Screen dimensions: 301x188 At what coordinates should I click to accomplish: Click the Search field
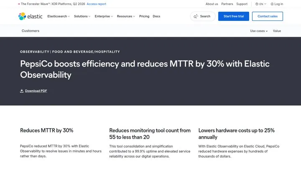point(203,16)
